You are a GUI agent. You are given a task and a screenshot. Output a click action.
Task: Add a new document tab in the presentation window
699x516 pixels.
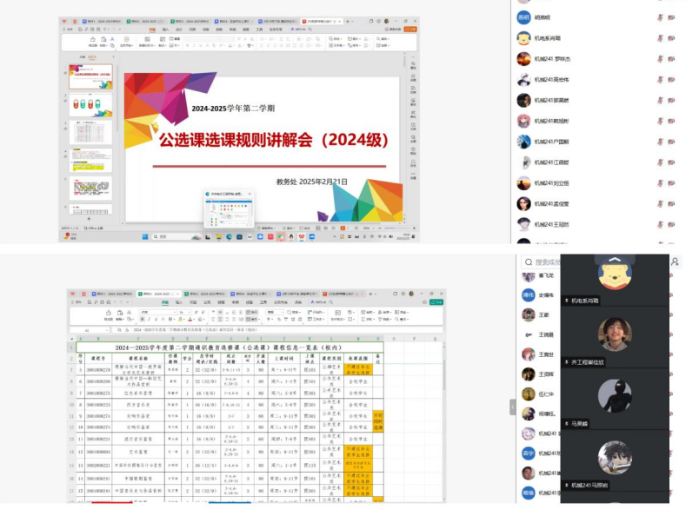point(348,21)
